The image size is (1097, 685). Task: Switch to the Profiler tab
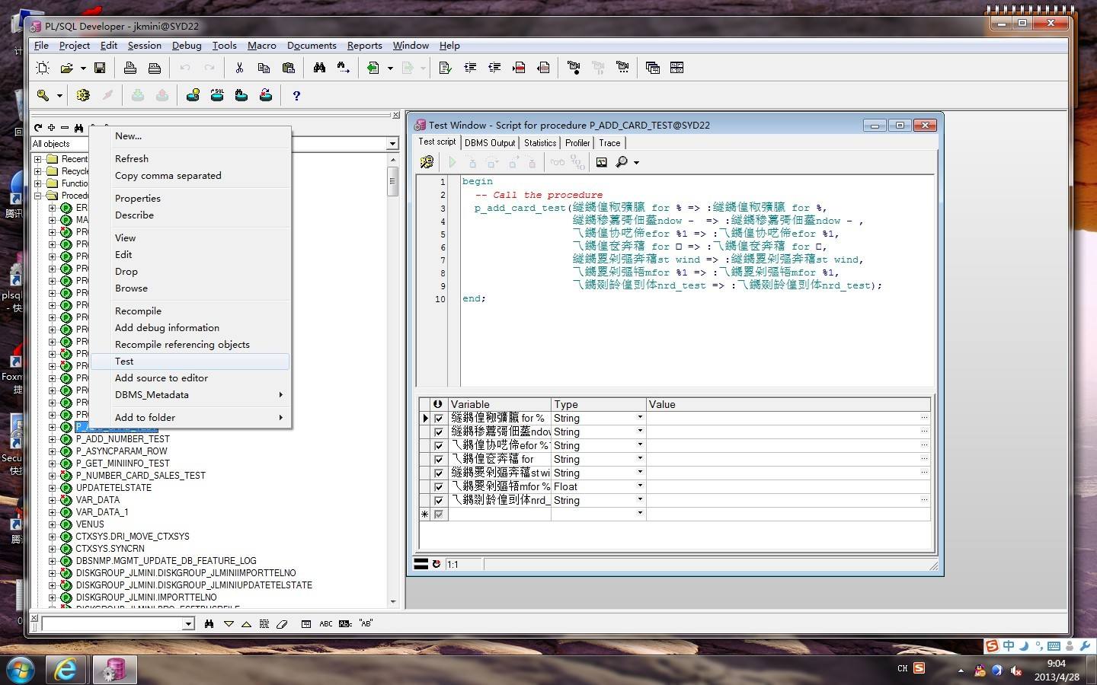pyautogui.click(x=577, y=143)
